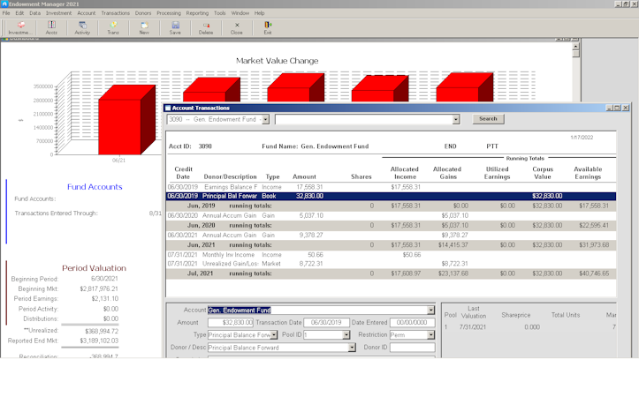This screenshot has width=639, height=397.
Task: Select the Earnings Balance F income row
Action: click(391, 187)
